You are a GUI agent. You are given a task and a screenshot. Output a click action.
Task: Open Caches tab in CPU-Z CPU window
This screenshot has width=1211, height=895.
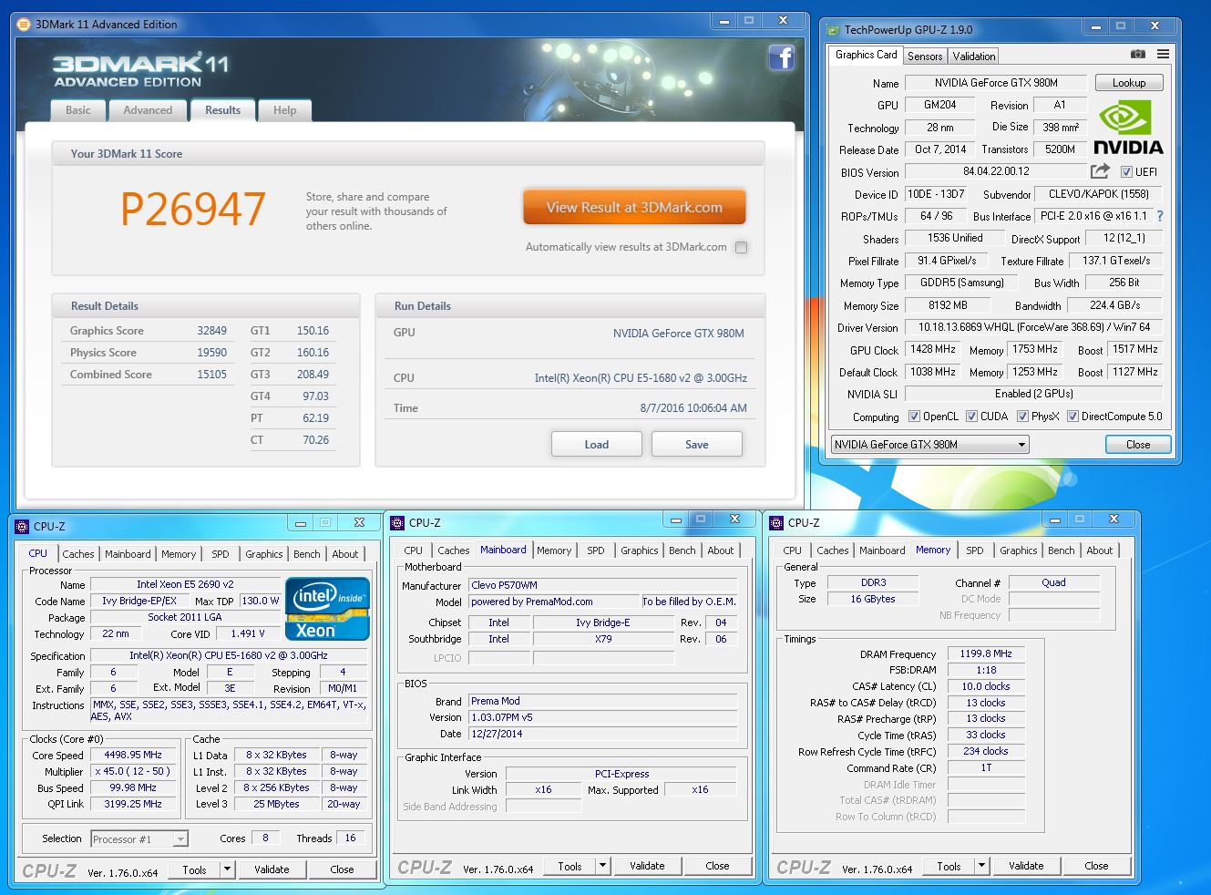pos(78,554)
